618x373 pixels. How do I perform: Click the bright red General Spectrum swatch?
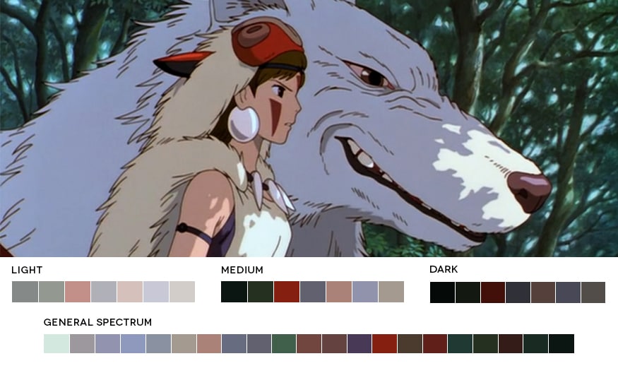385,343
